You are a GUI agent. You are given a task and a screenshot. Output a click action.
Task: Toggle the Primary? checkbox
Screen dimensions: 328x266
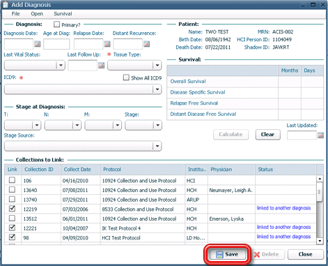[x=56, y=24]
